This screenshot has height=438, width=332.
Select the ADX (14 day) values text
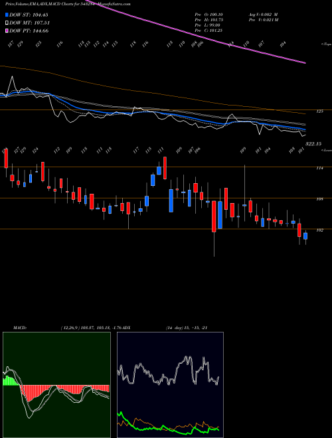187,328
